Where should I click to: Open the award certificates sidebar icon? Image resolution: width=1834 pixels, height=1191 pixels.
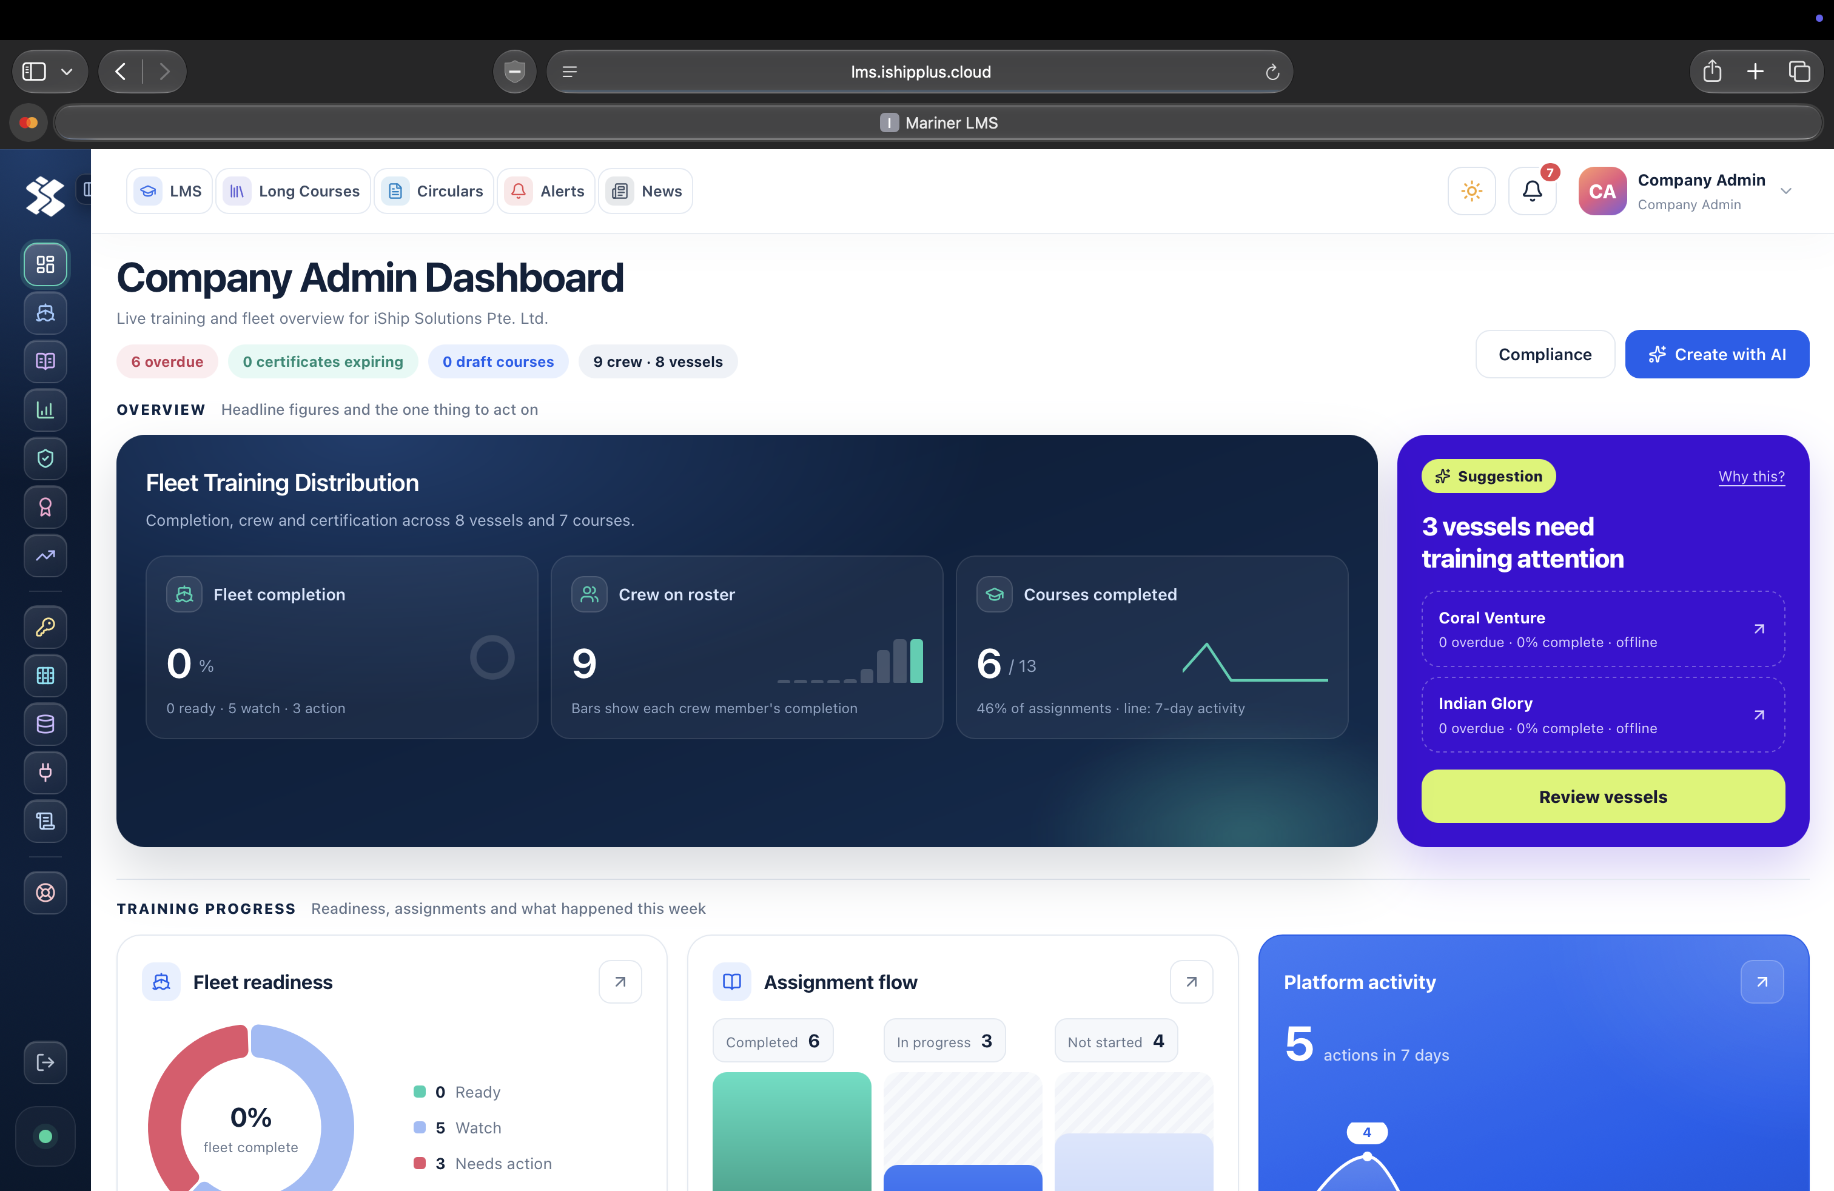click(45, 507)
